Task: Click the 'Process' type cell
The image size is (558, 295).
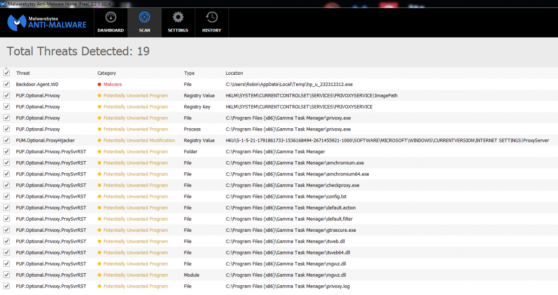Action: point(193,129)
